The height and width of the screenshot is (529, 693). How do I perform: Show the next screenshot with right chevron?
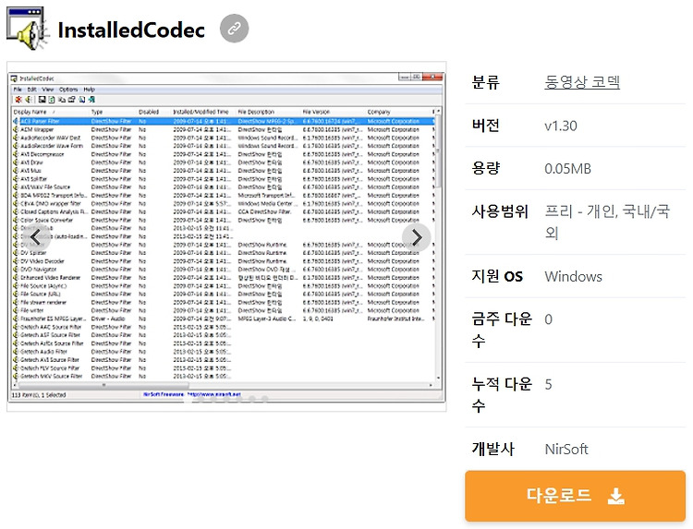tap(417, 237)
